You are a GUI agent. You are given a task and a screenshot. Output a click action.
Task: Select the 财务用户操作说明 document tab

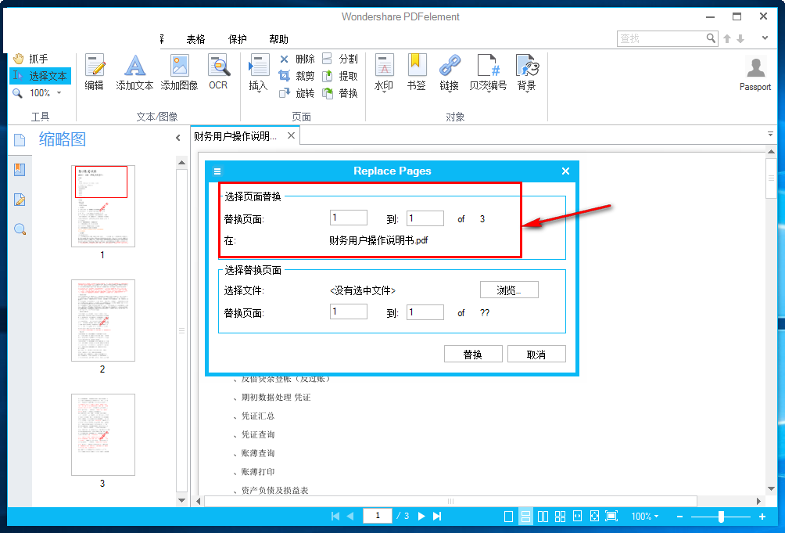coord(235,134)
